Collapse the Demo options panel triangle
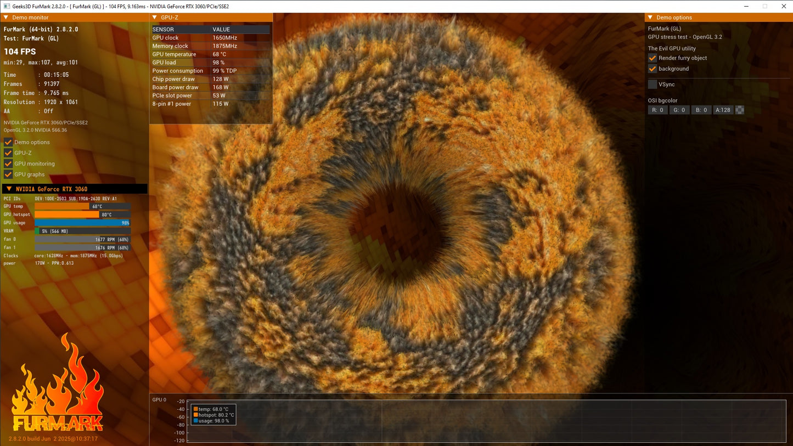793x446 pixels. pyautogui.click(x=650, y=18)
